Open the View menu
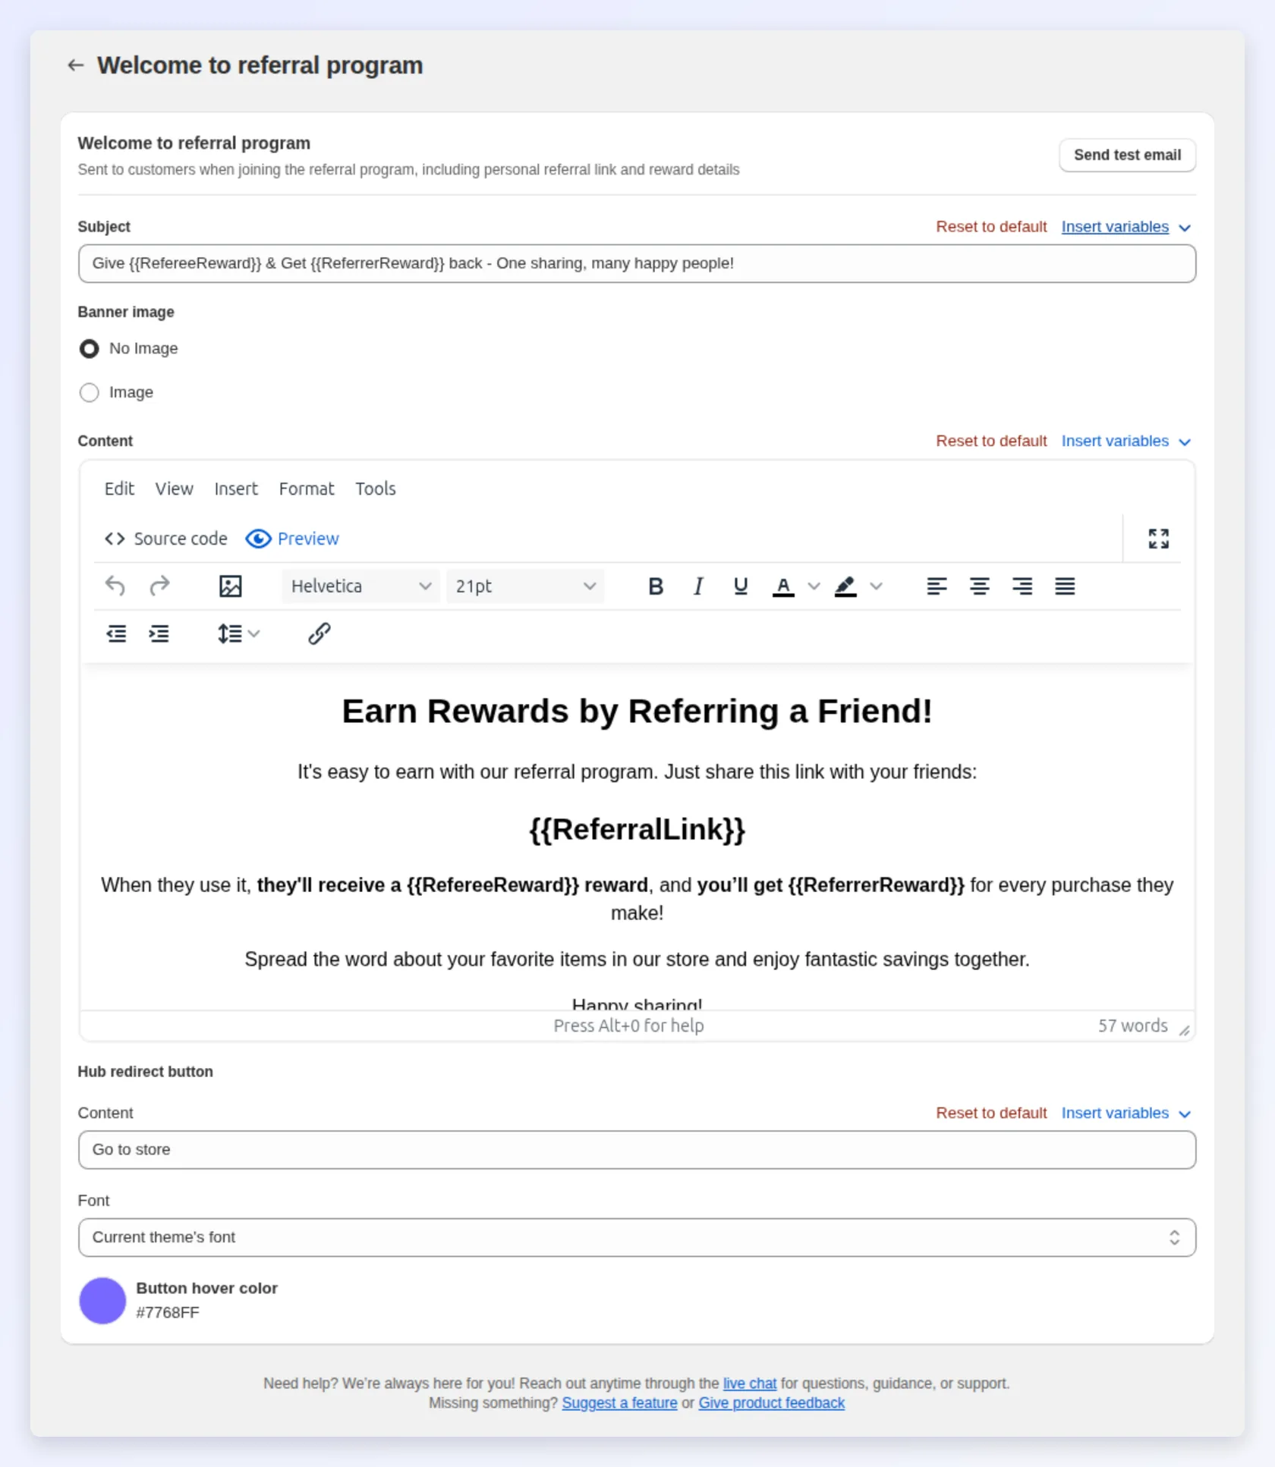 click(x=174, y=488)
